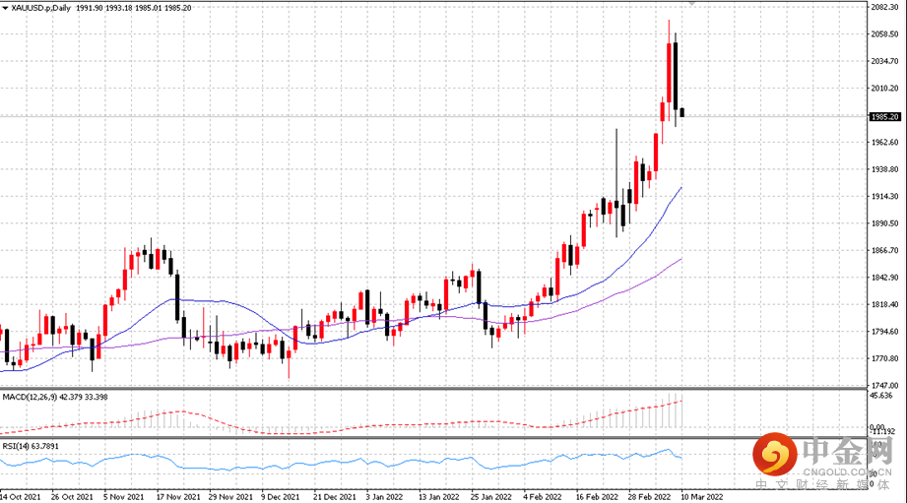Screen dimensions: 907x503
Task: Click price scale value 1962.60
Action: 884,142
